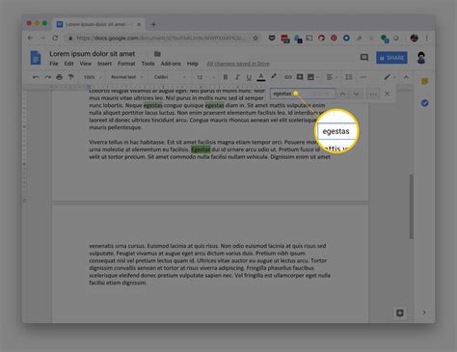Open a new browser tab with plus
The image size is (457, 352).
153,24
